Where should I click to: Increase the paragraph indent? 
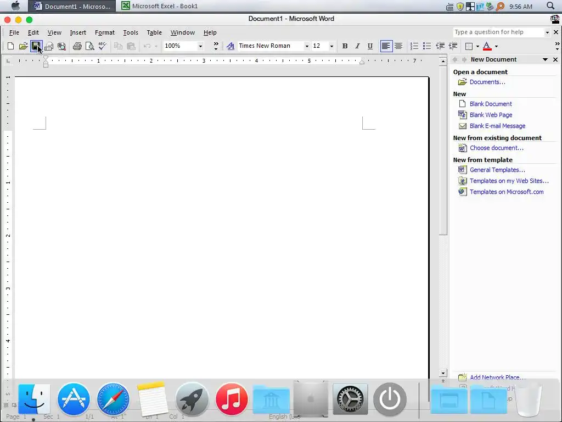(x=453, y=46)
